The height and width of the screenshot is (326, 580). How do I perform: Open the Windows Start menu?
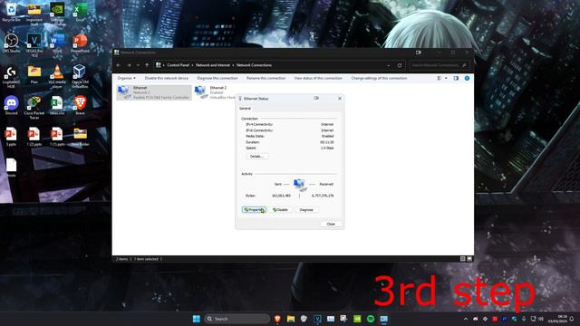(196, 319)
